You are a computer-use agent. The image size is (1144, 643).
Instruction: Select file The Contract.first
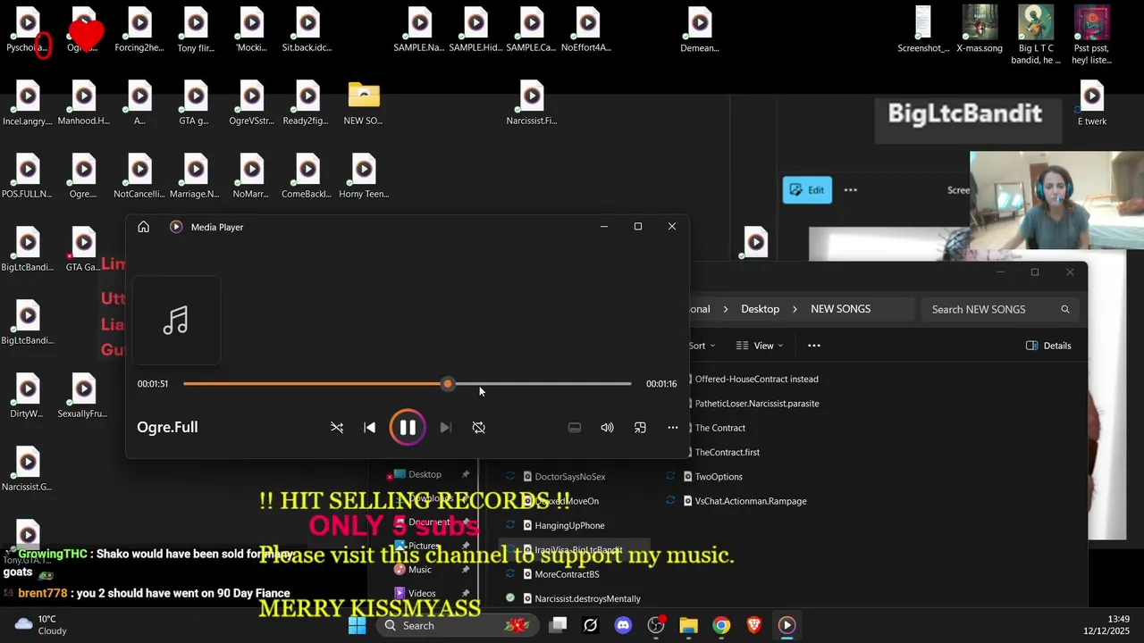727,453
